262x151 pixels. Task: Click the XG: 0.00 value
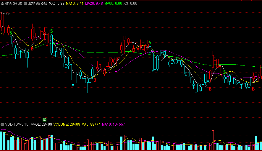(x=130, y=4)
